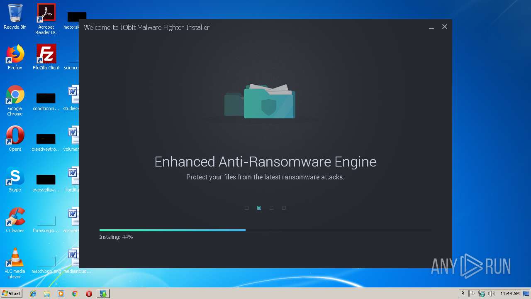Viewport: 531px width, 299px height.
Task: Click the protected folder illustration
Action: coord(260,101)
